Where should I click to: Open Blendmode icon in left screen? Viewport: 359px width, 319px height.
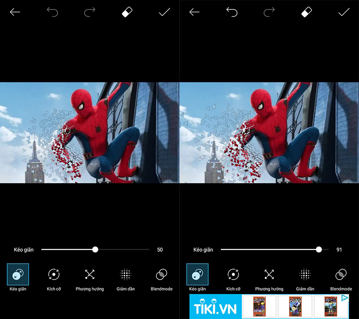[162, 274]
